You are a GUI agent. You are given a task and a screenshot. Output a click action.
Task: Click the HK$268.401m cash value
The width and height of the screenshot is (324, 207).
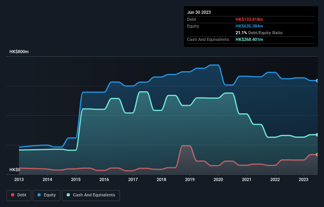click(x=249, y=39)
